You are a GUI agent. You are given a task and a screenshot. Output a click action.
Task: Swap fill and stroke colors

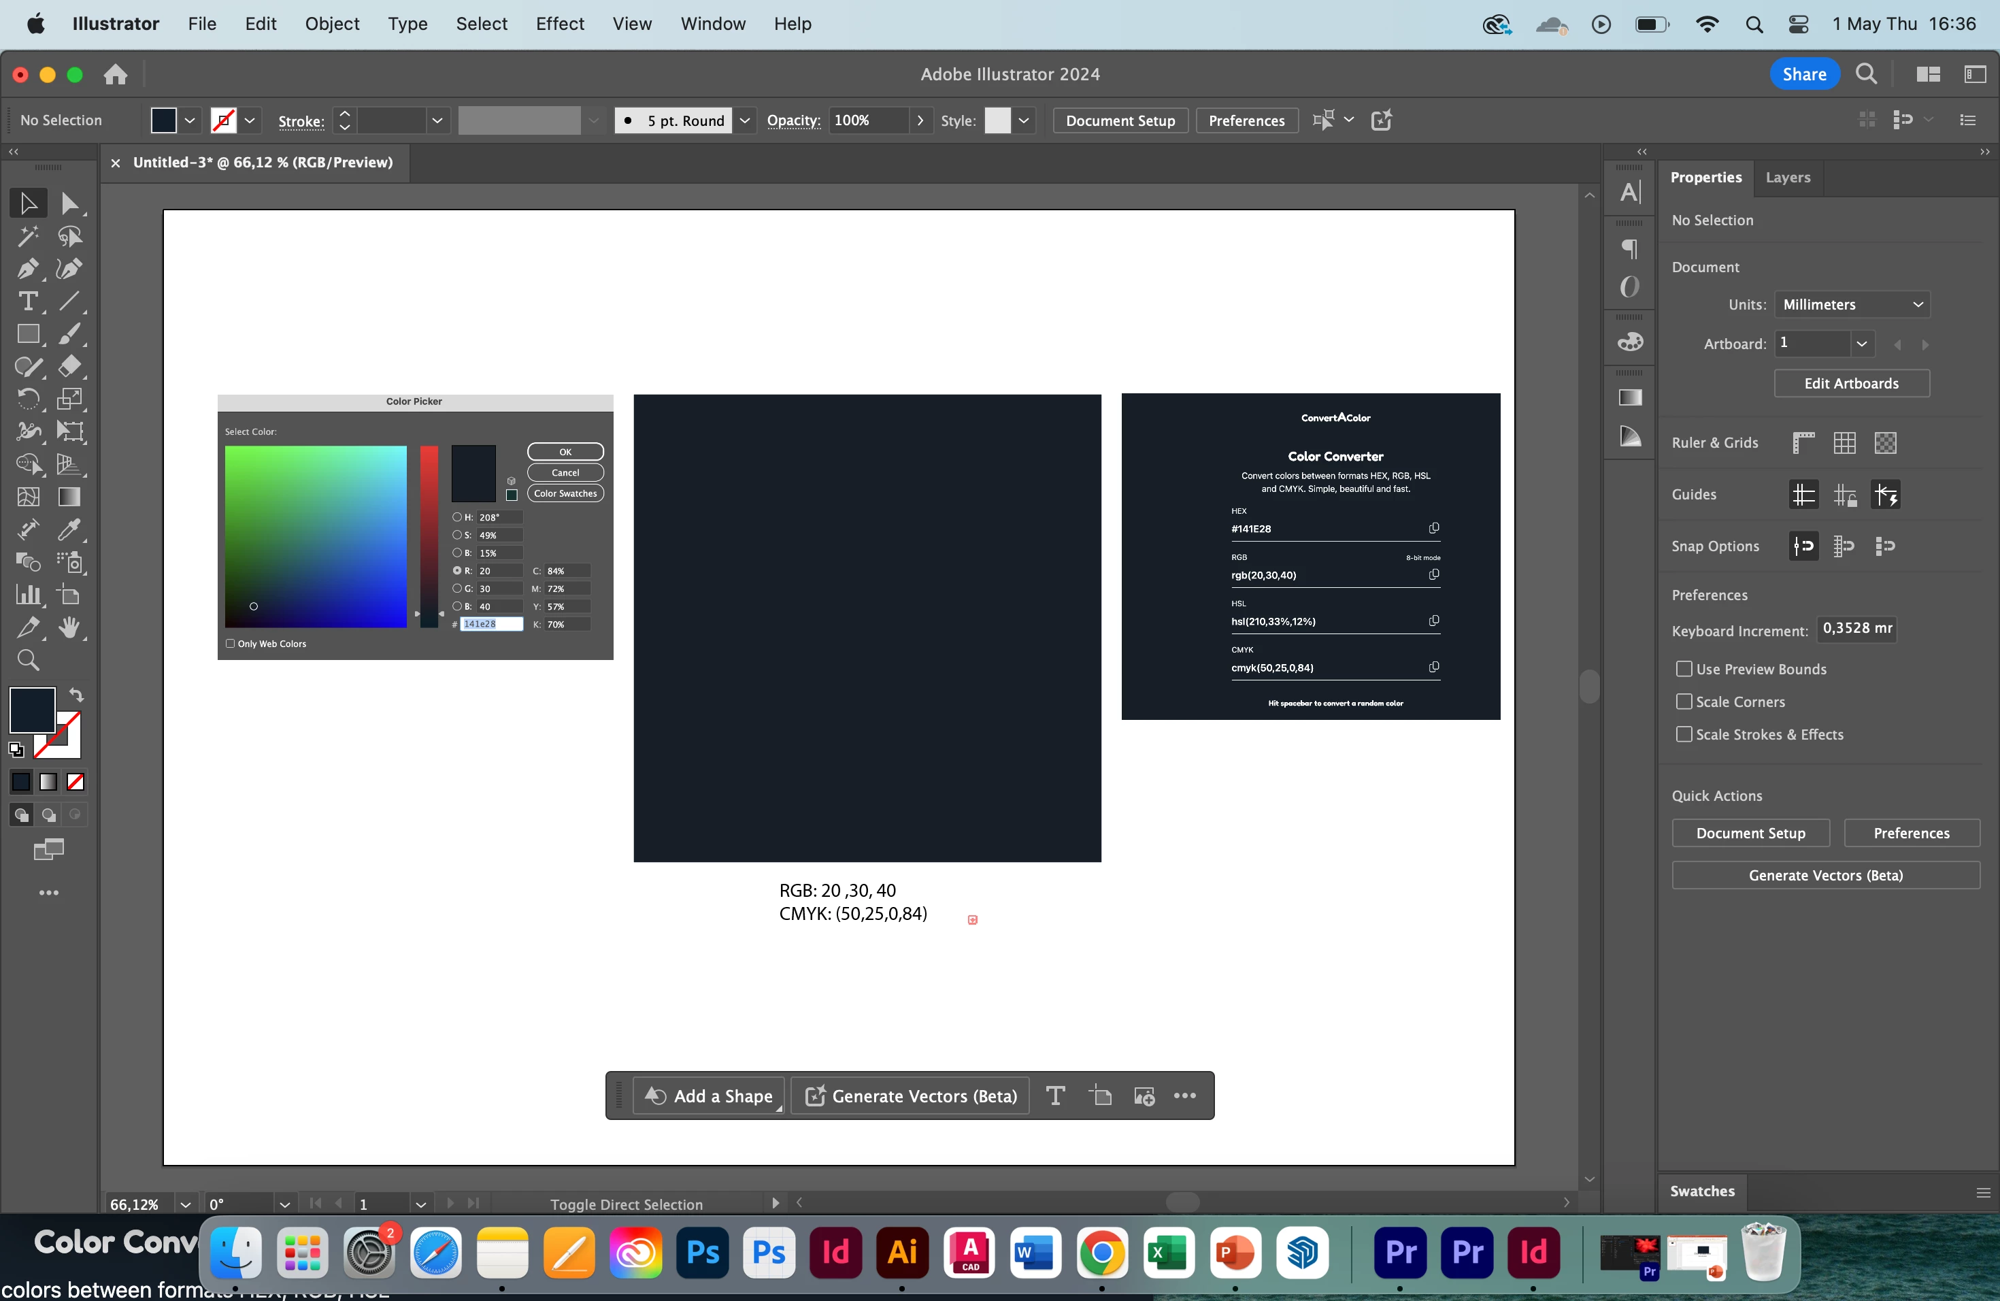pyautogui.click(x=76, y=694)
